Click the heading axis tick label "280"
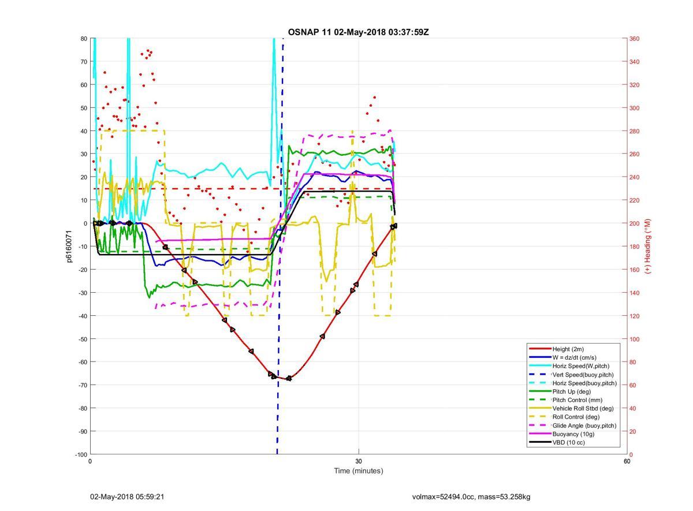Screen dimensions: 693x511 [634, 131]
